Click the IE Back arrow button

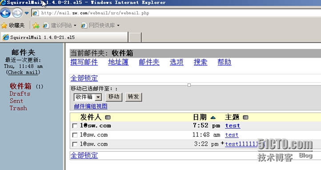point(5,13)
